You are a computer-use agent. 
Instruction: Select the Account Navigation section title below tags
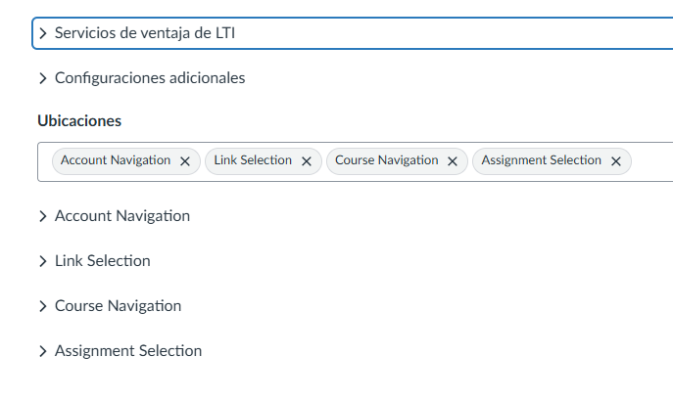(122, 216)
